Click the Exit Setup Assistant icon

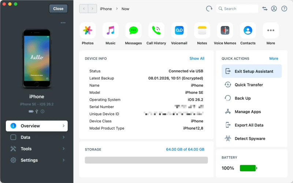coord(228,71)
